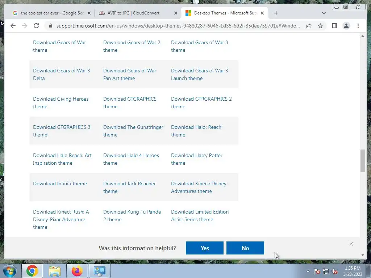
Task: Click the network tray icon
Action: click(326, 271)
